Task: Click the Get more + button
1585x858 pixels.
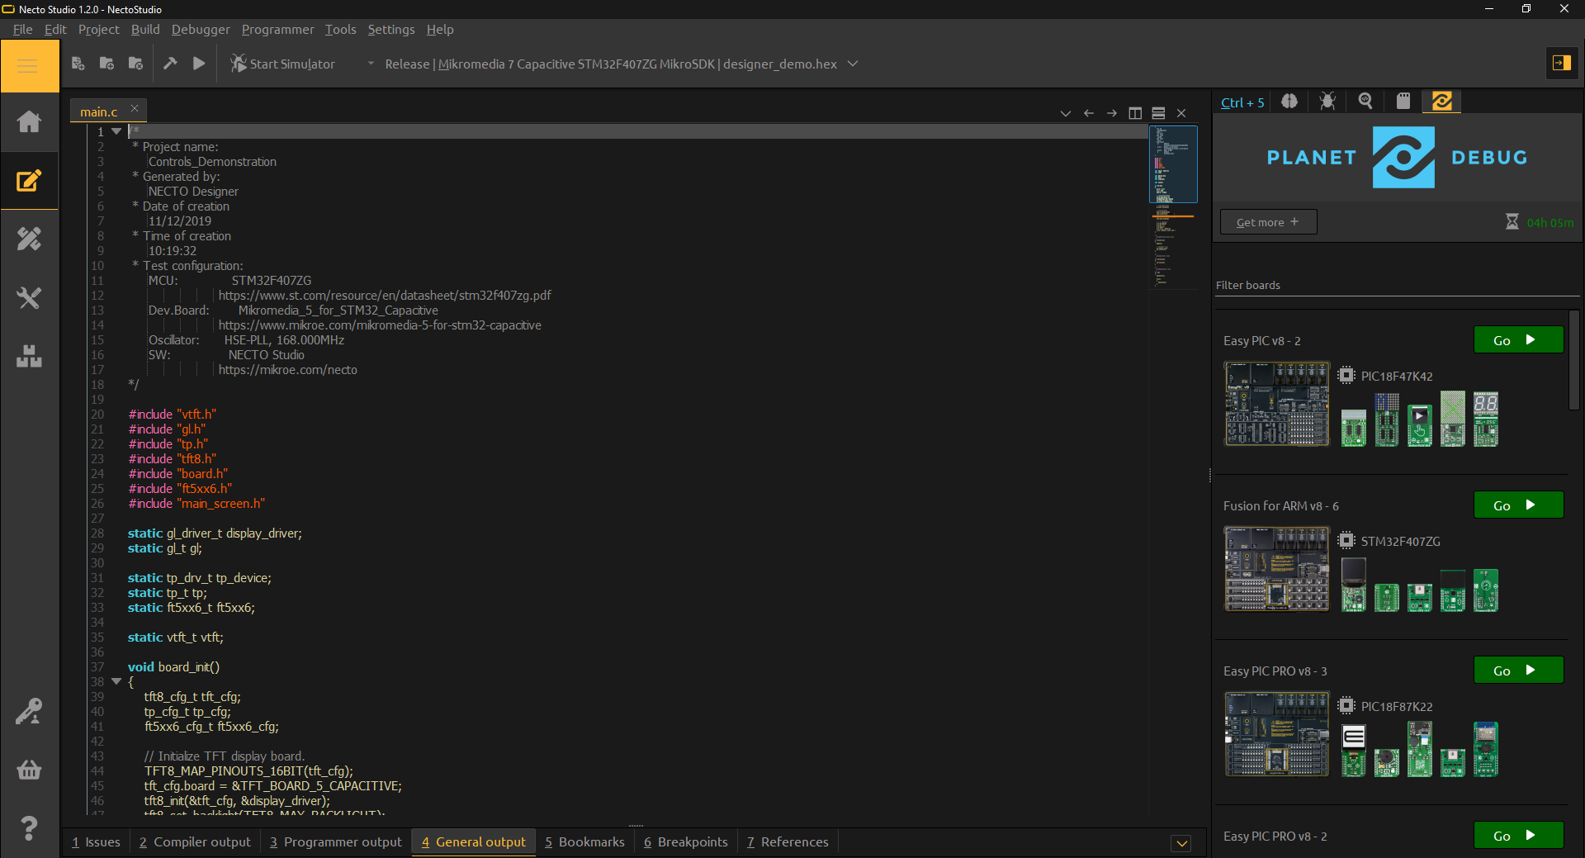Action: [1268, 222]
